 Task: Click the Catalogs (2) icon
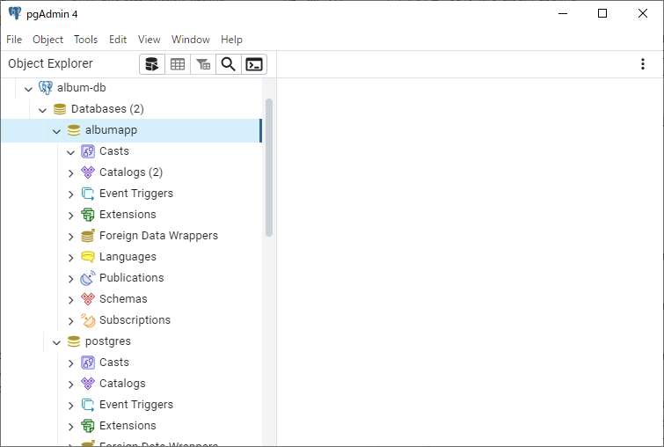[88, 172]
